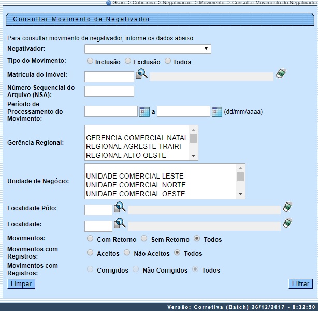Open the end date calendar picker
The width and height of the screenshot is (318, 311).
pos(217,112)
